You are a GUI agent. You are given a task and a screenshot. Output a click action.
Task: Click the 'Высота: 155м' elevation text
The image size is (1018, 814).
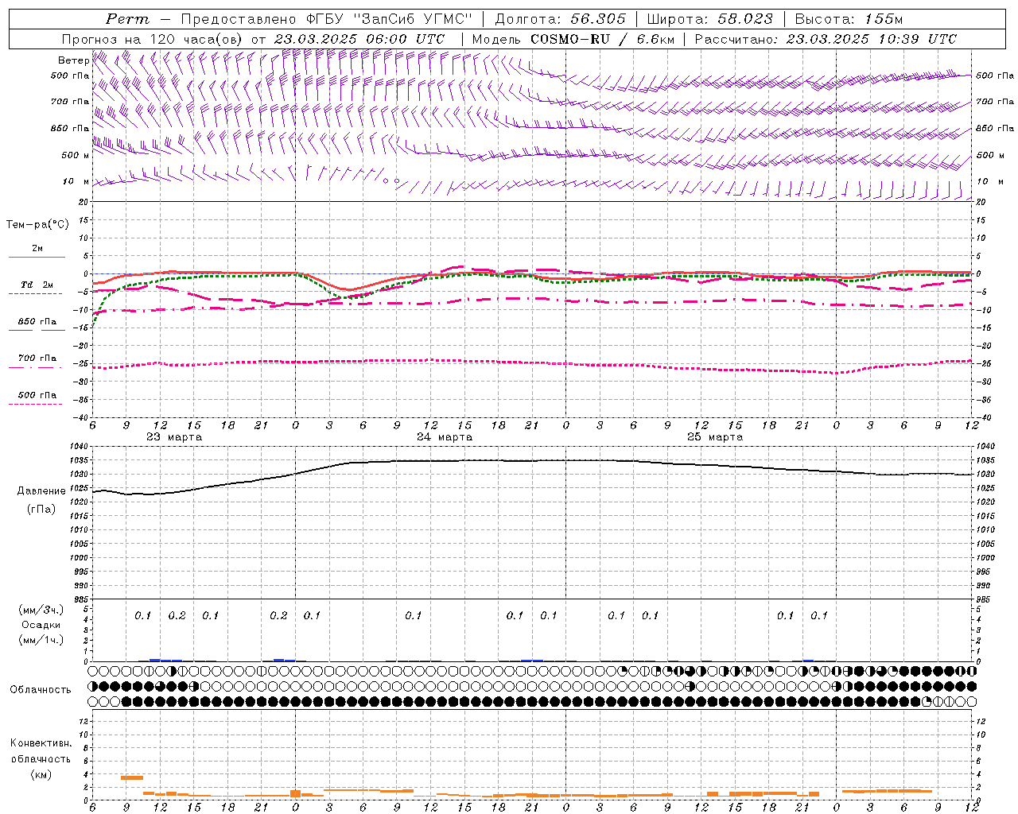click(x=849, y=19)
